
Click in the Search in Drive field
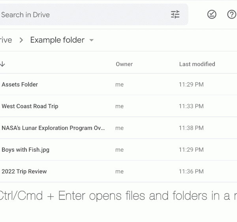point(79,15)
